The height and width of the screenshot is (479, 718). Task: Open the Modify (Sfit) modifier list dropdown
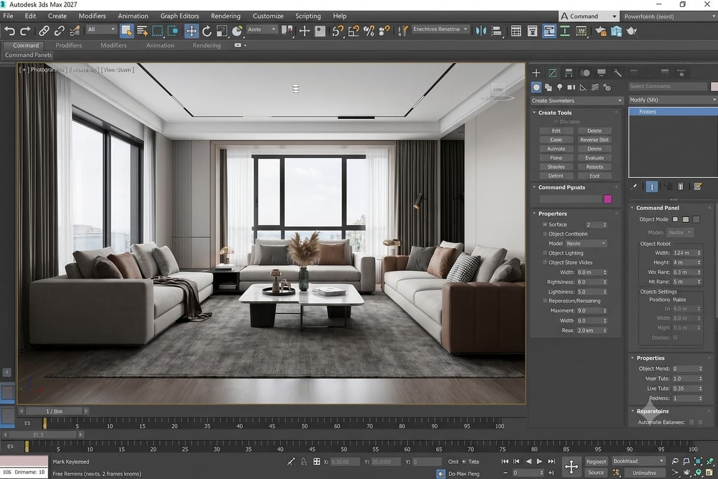click(673, 99)
